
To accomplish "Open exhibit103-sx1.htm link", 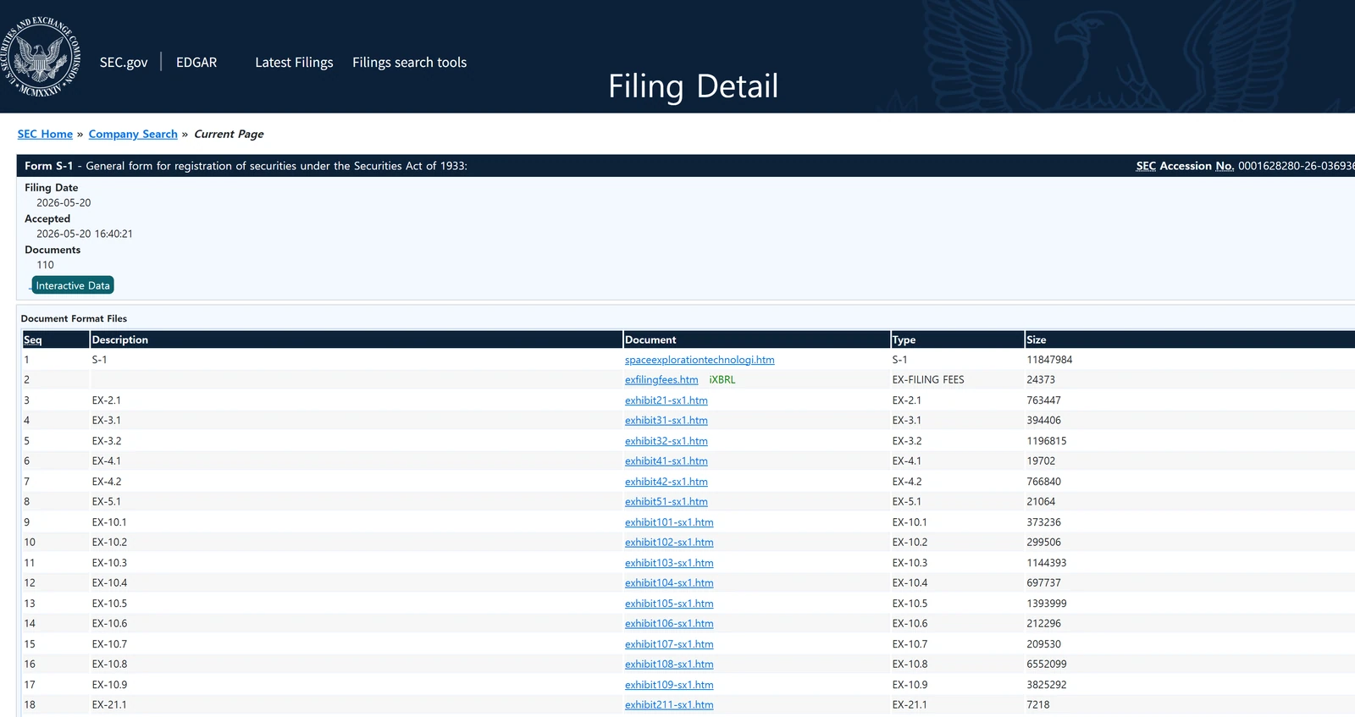I will pos(669,563).
